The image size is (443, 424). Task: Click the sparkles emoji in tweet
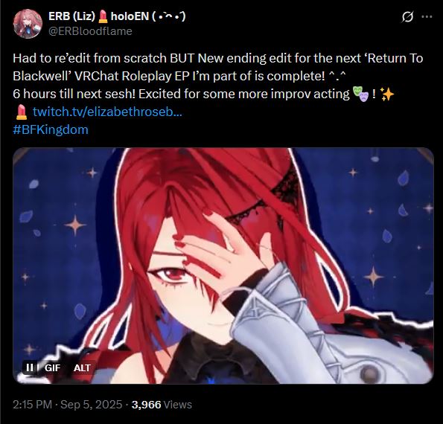[387, 94]
